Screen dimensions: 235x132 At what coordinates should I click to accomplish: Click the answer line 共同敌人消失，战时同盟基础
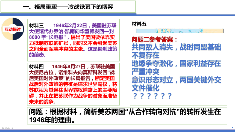(177, 47)
